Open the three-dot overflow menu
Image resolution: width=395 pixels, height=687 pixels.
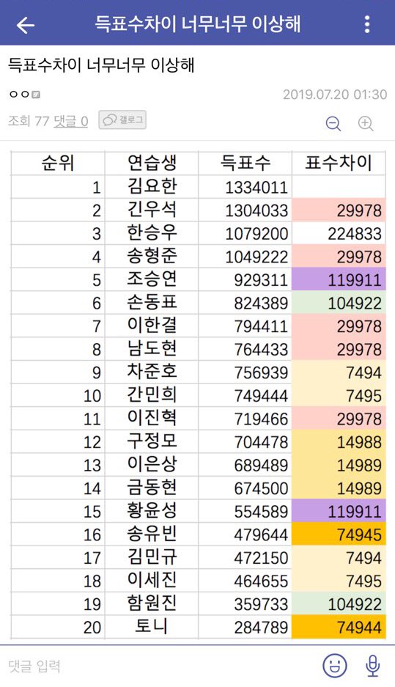[x=367, y=24]
